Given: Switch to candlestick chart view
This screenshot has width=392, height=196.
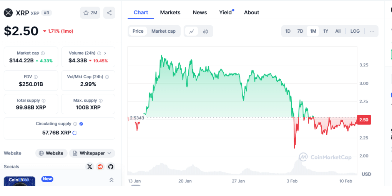Looking at the screenshot, I should coord(205,31).
